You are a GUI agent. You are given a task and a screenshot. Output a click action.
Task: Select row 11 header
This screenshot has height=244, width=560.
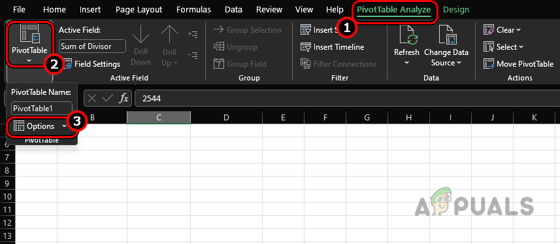pyautogui.click(x=8, y=209)
